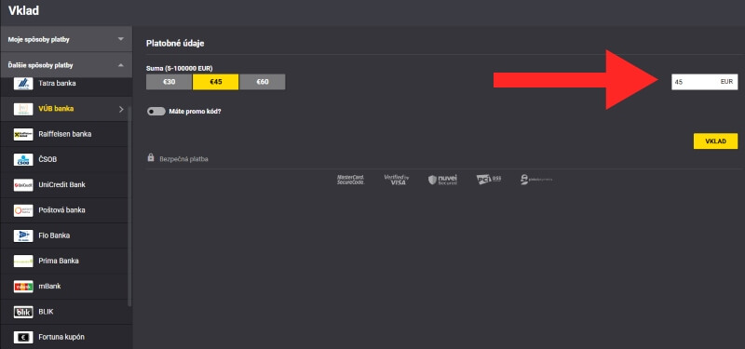Select VÚB banka payment method

[x=64, y=109]
